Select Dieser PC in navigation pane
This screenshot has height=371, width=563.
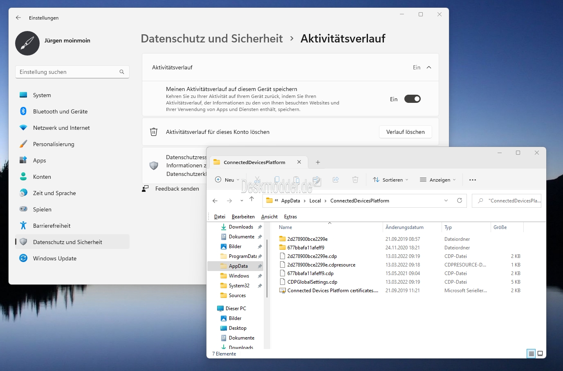[x=236, y=309]
